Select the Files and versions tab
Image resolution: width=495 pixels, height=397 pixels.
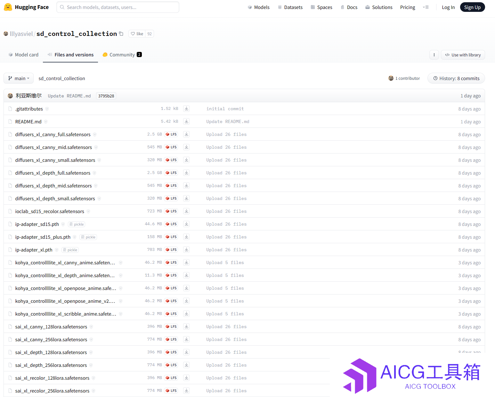(70, 55)
